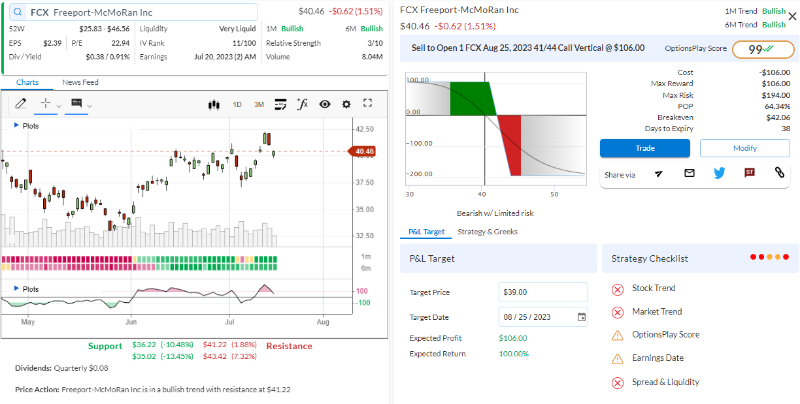
Task: Switch to the Charts tab
Action: click(x=27, y=82)
